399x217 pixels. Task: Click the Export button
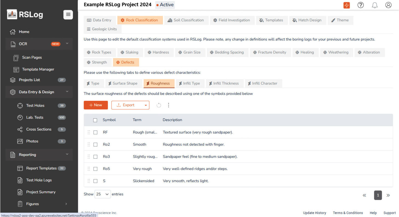click(127, 105)
